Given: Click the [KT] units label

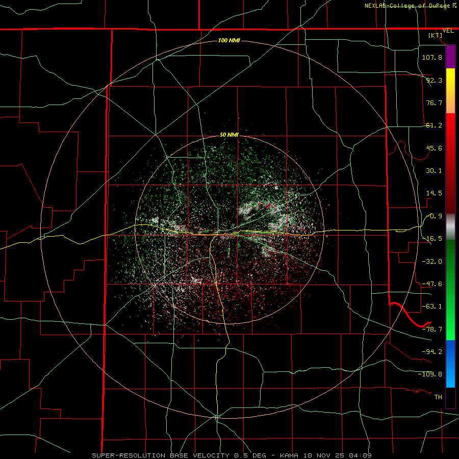Looking at the screenshot, I should pyautogui.click(x=436, y=35).
